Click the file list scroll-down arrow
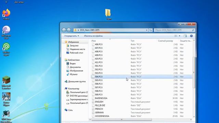The image size is (219, 123). click(194, 117)
